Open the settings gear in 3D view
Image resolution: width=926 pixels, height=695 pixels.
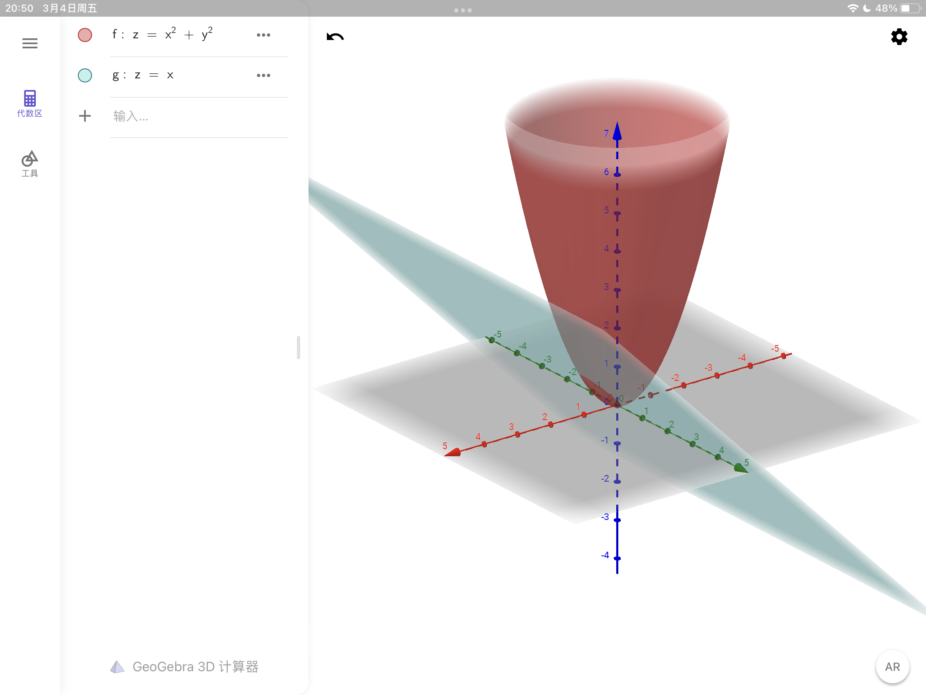[899, 37]
